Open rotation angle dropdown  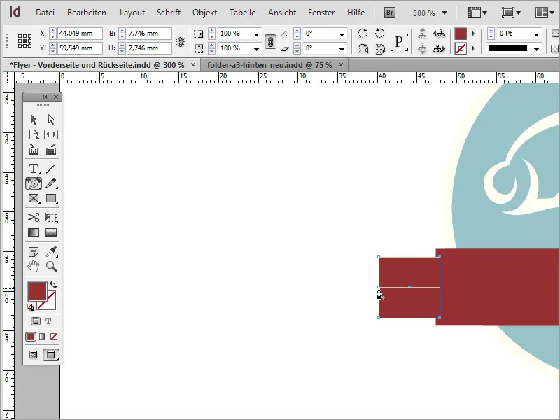coord(342,34)
